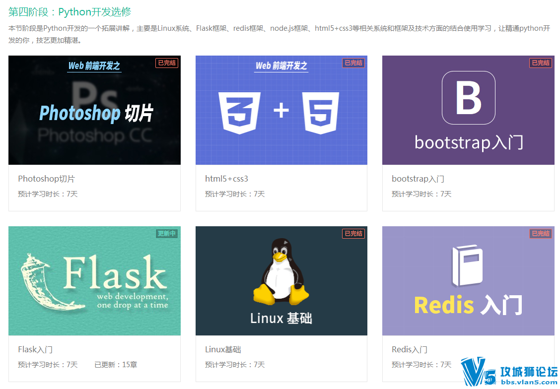
Task: Open the html5+css3 course thumbnail
Action: [x=281, y=110]
